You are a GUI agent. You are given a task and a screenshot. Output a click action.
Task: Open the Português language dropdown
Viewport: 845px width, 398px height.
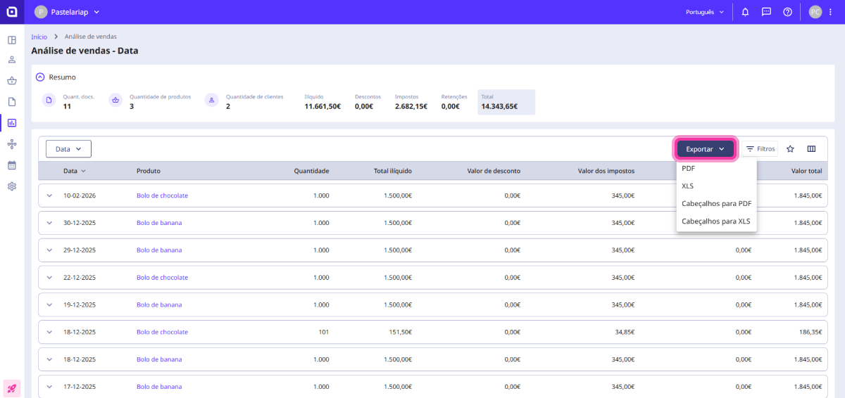(x=705, y=12)
